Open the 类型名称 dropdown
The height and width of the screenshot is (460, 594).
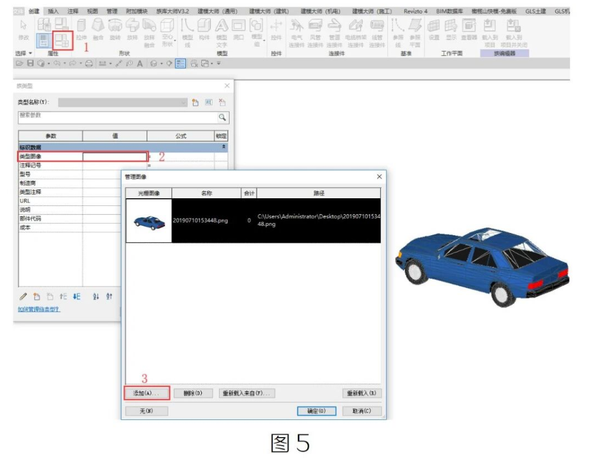(122, 102)
